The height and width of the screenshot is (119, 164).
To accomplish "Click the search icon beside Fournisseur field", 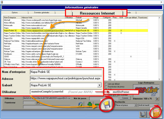I will [x=37, y=102].
